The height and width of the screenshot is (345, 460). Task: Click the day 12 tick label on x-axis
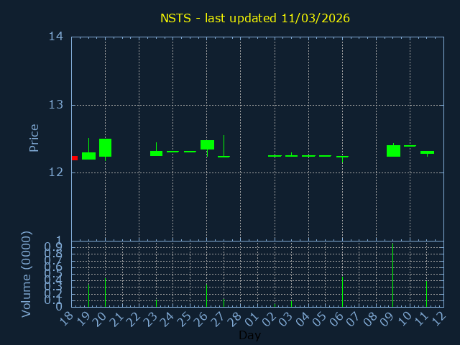point(438,318)
